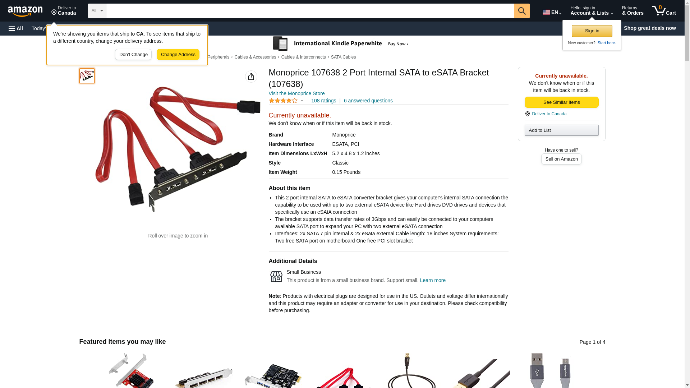Open the All hamburger menu
690x388 pixels.
pyautogui.click(x=16, y=28)
